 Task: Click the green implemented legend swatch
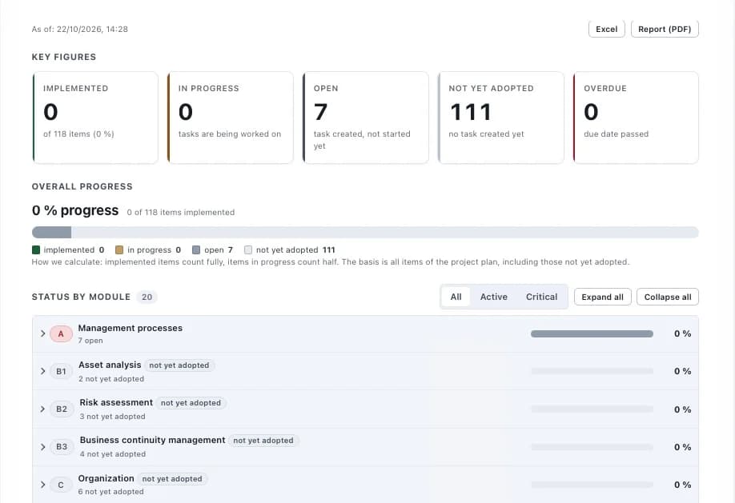[36, 250]
